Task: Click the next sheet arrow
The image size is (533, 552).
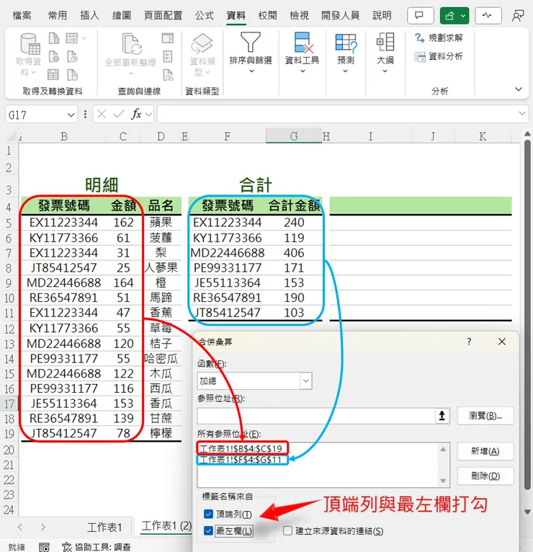Action: pyautogui.click(x=43, y=527)
